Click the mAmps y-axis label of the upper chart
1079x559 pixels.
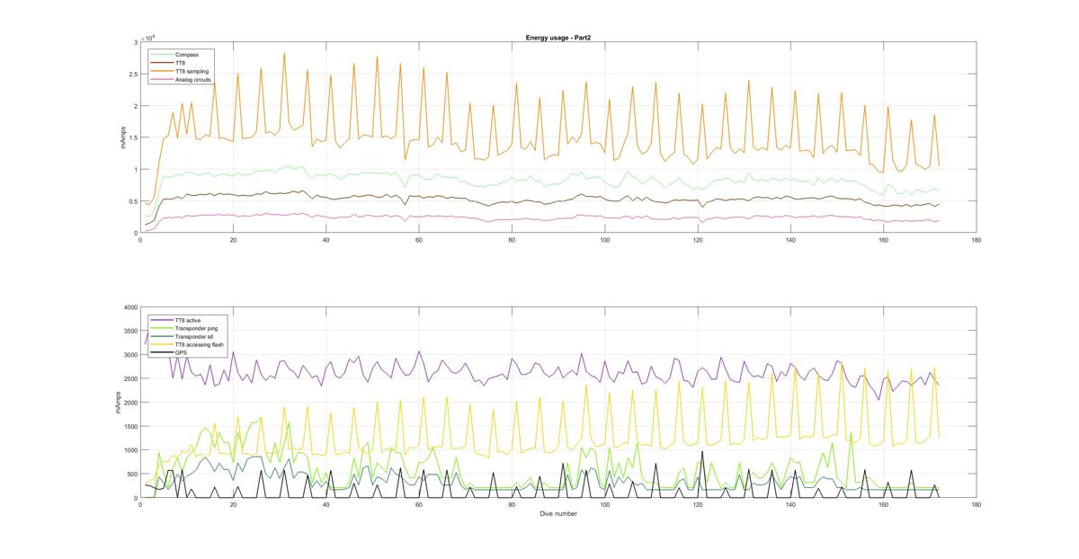pyautogui.click(x=125, y=138)
